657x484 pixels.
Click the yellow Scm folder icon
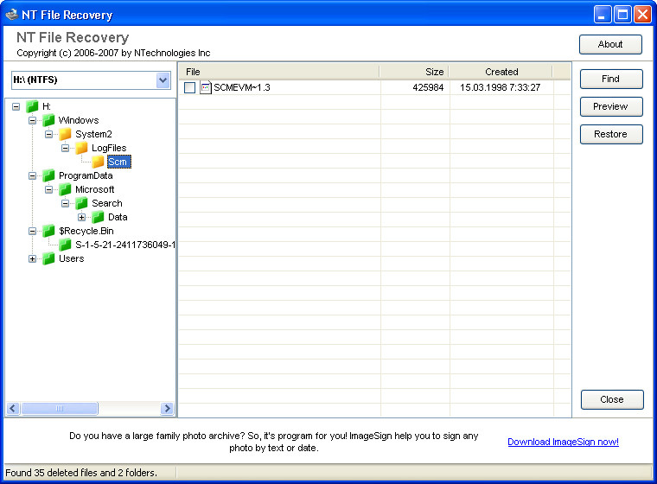point(98,162)
